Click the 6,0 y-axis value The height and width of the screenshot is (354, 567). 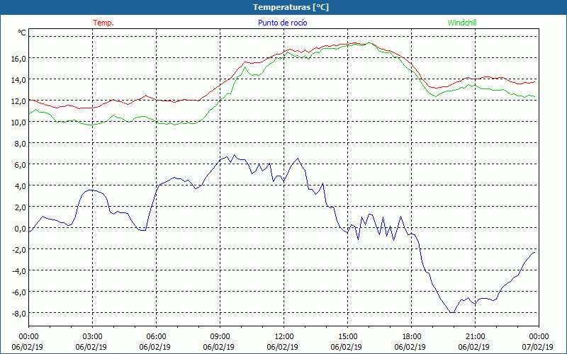tap(21, 165)
